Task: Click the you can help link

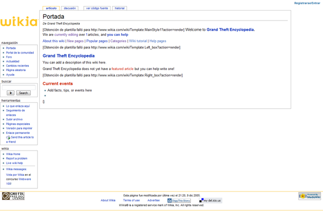Action: [118, 35]
